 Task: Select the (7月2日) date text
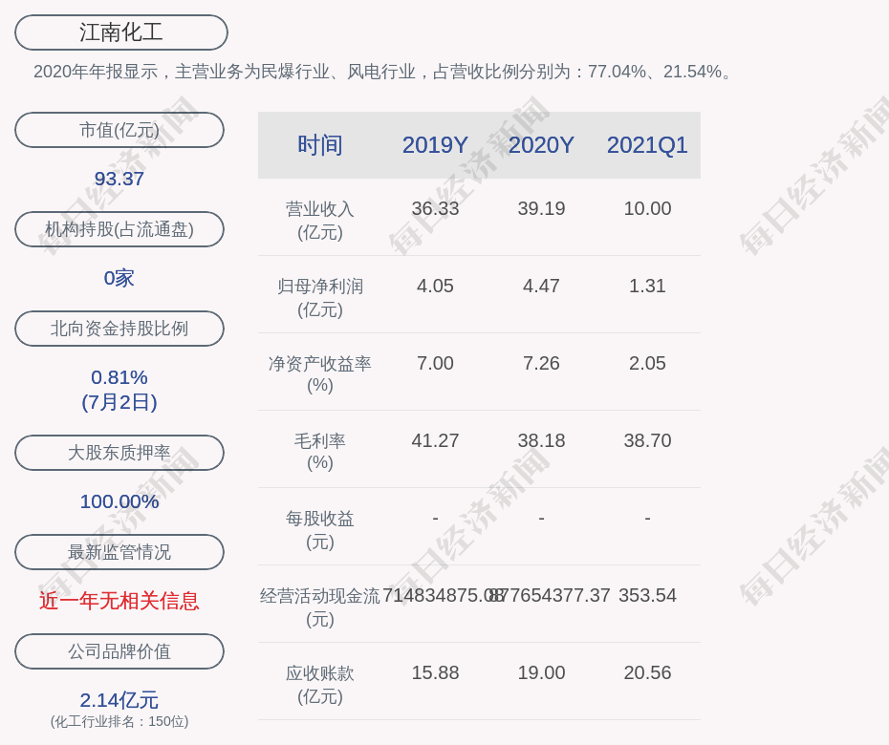(119, 402)
